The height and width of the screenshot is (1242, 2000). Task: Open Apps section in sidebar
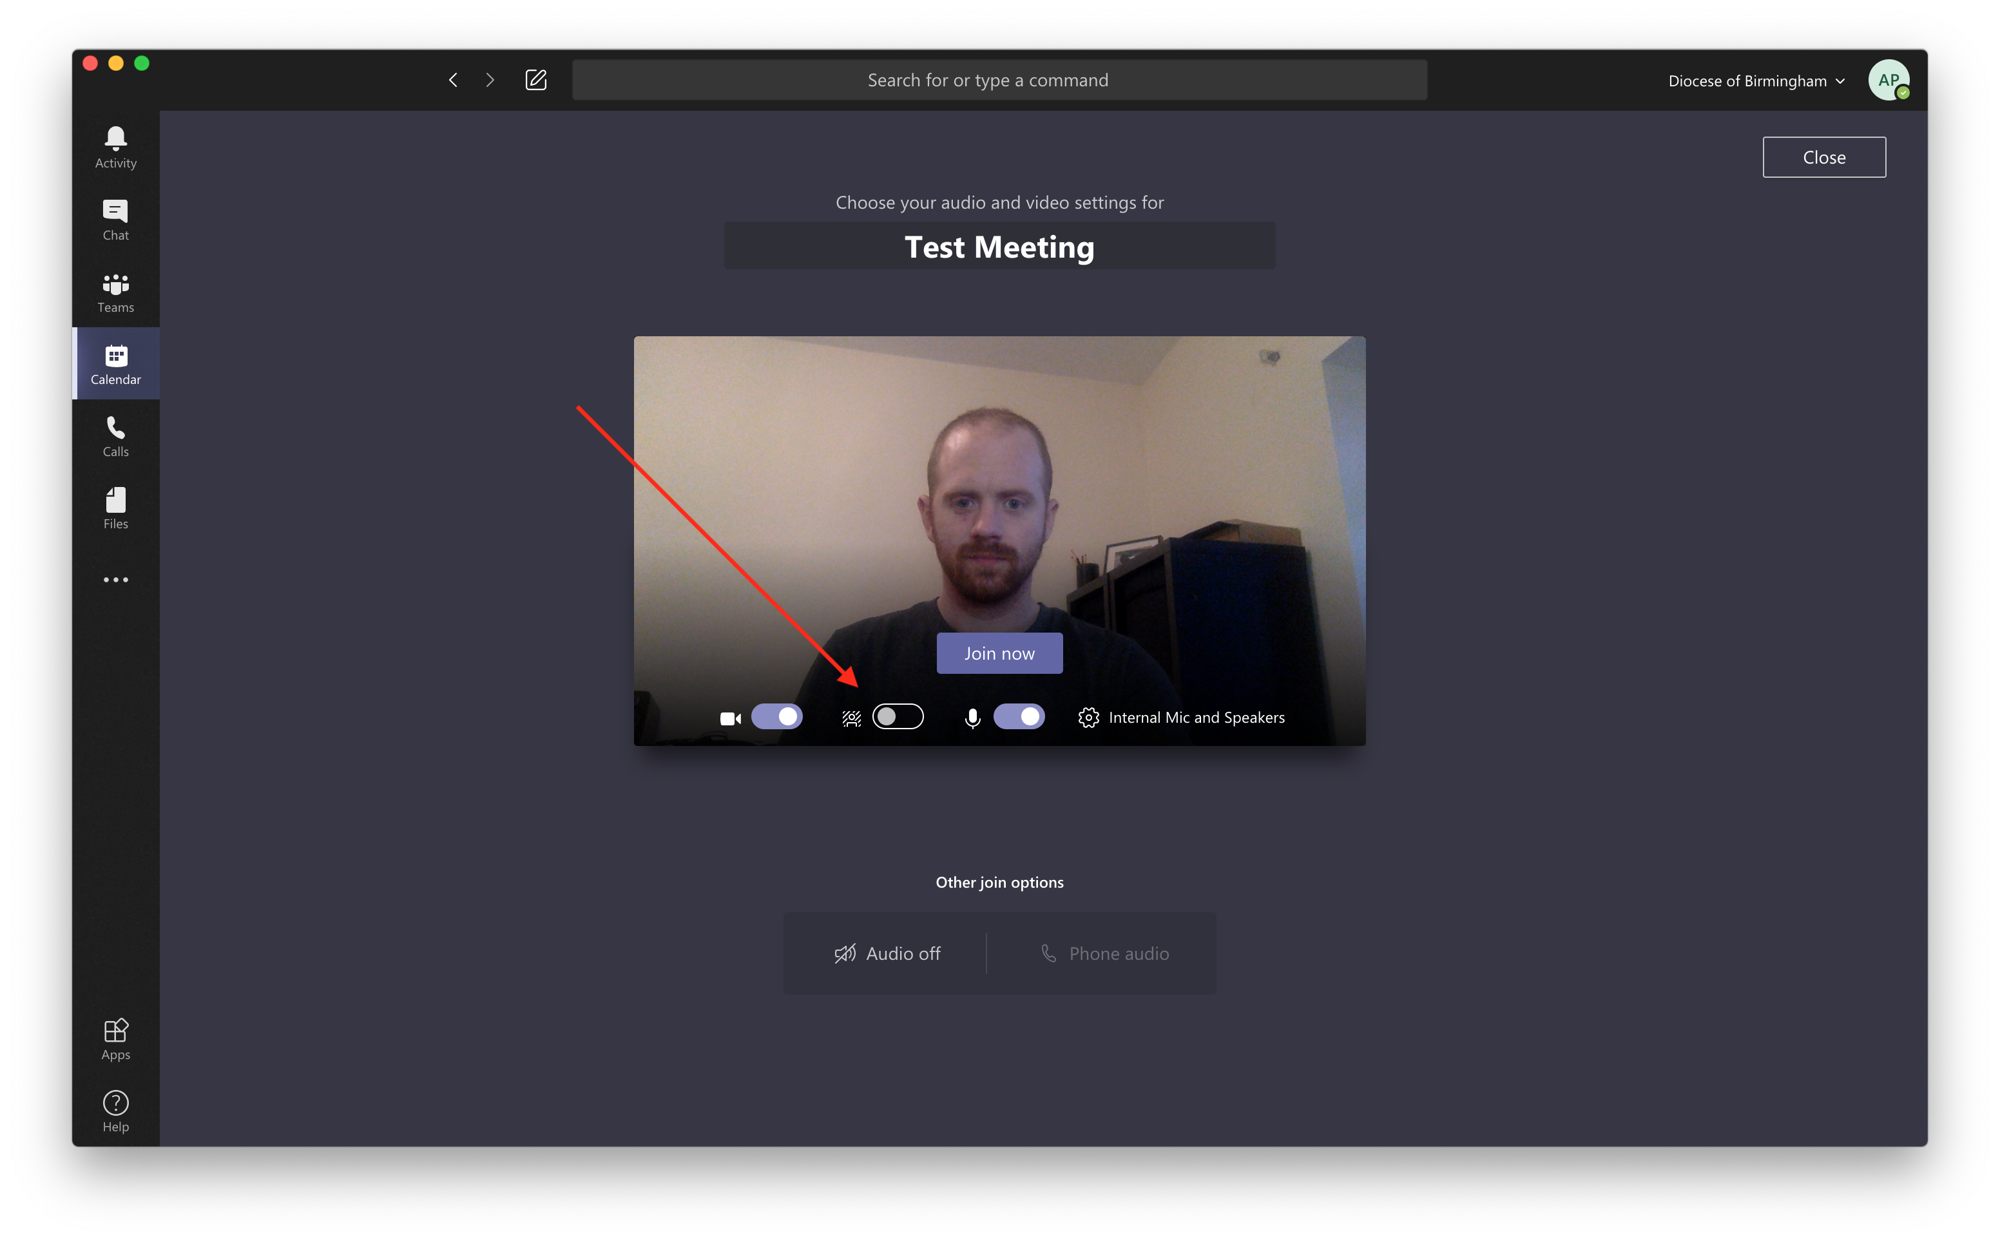[115, 1039]
